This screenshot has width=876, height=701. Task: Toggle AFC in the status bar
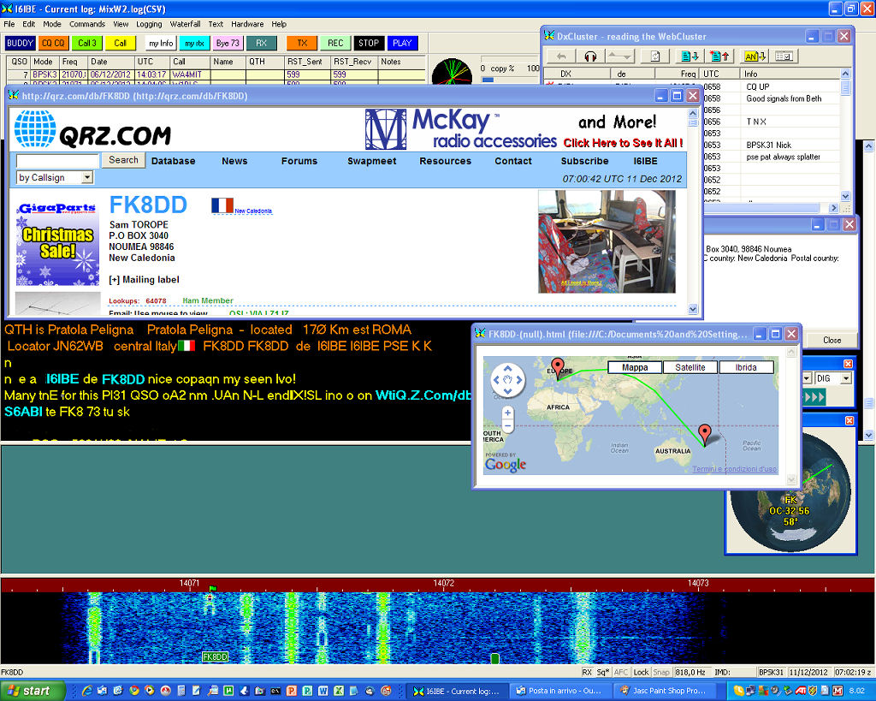621,673
